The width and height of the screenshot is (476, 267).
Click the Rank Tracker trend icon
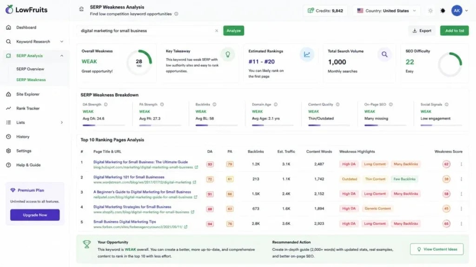point(8,108)
